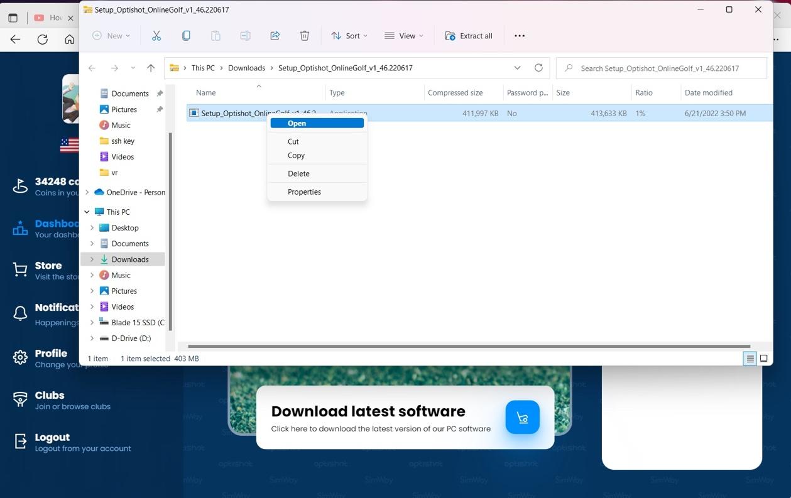The width and height of the screenshot is (791, 498).
Task: Collapse the This PC tree node
Action: coord(87,212)
